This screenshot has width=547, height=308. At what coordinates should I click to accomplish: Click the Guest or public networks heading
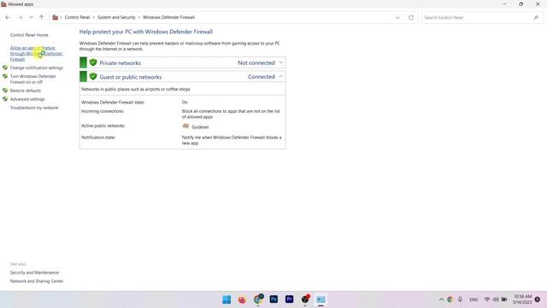(131, 77)
